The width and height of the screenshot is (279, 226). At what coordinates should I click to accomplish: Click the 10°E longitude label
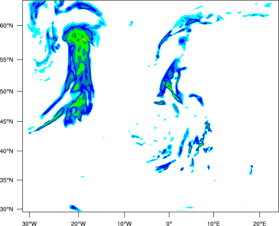pyautogui.click(x=213, y=224)
